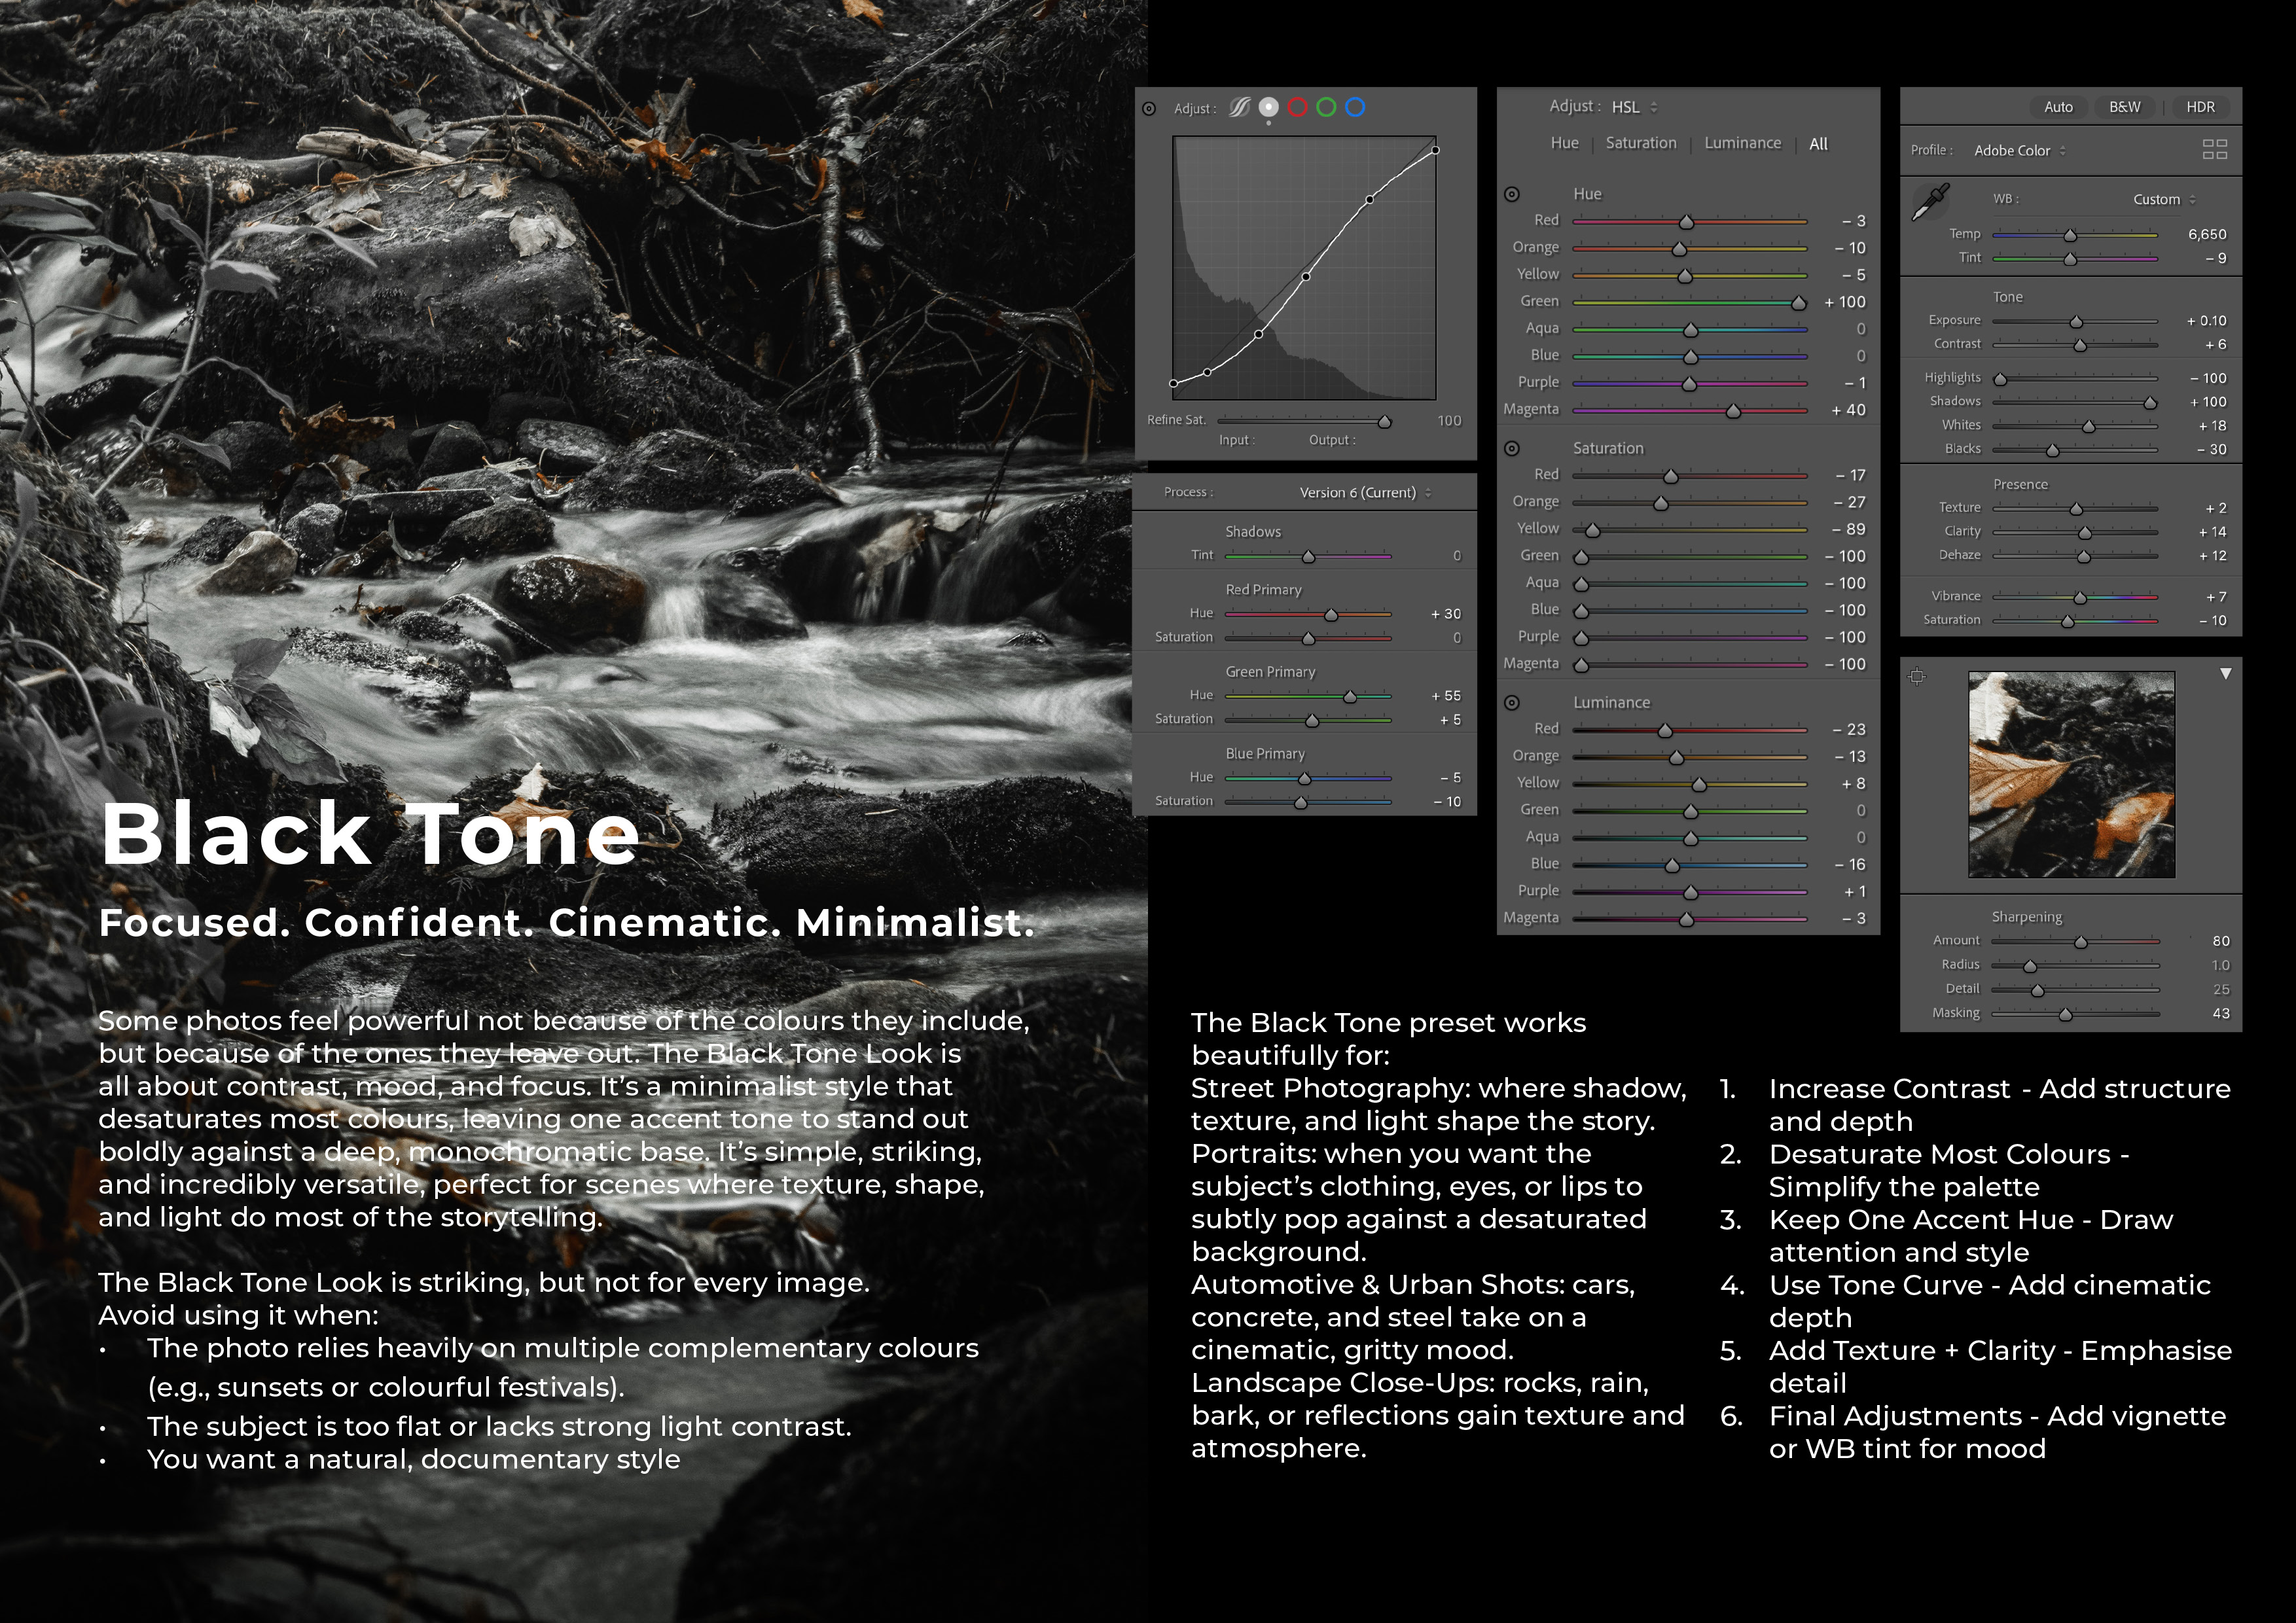
Task: Open the Adobe Color profile dropdown
Action: 2019,150
